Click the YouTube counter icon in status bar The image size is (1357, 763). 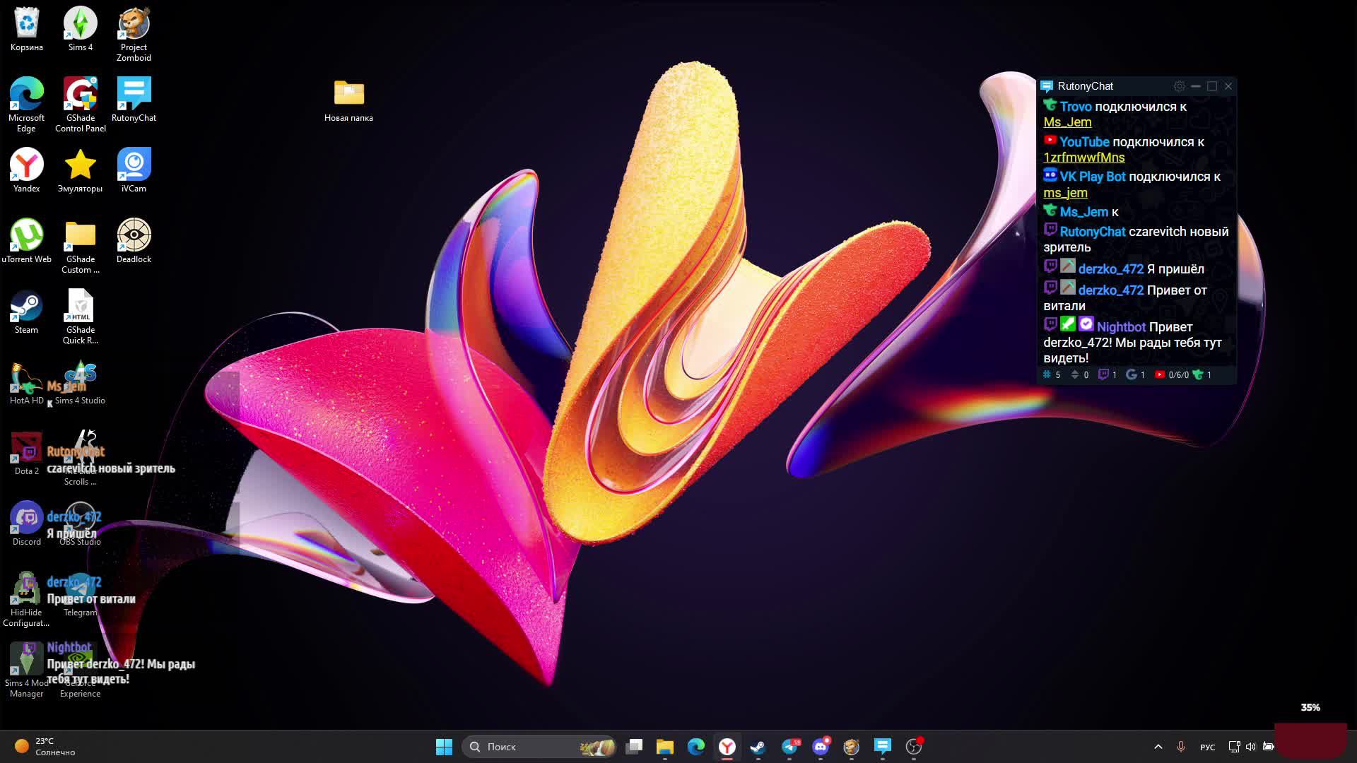coord(1160,375)
